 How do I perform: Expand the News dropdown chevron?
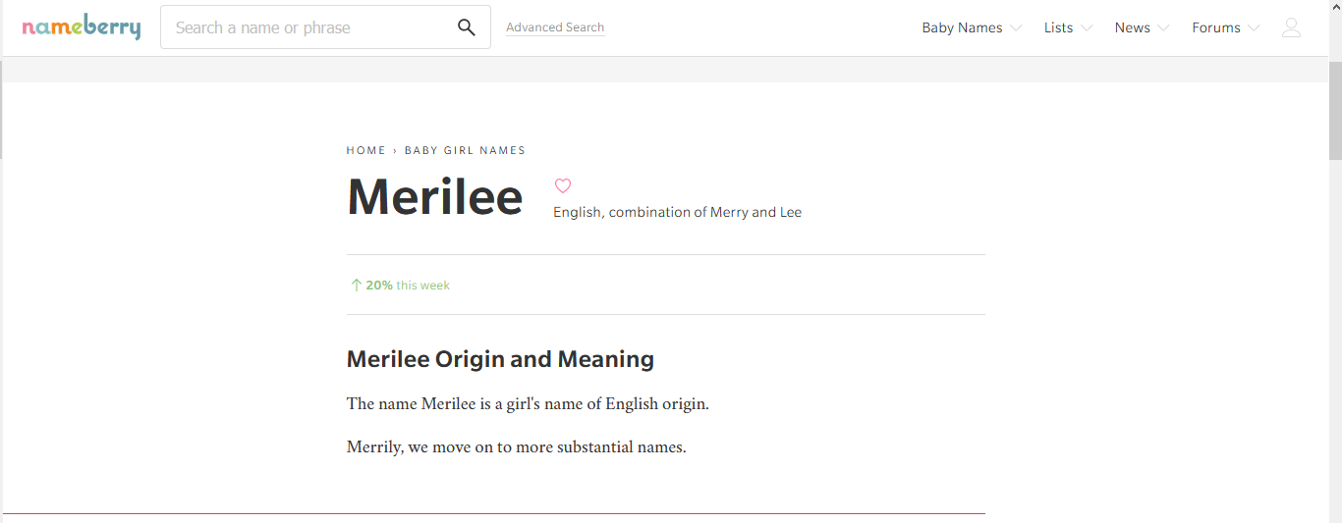click(x=1163, y=28)
